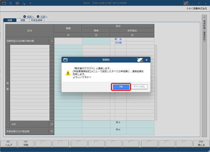
Task: Click the OBC商事株式会社 company name
Action: click(x=197, y=9)
